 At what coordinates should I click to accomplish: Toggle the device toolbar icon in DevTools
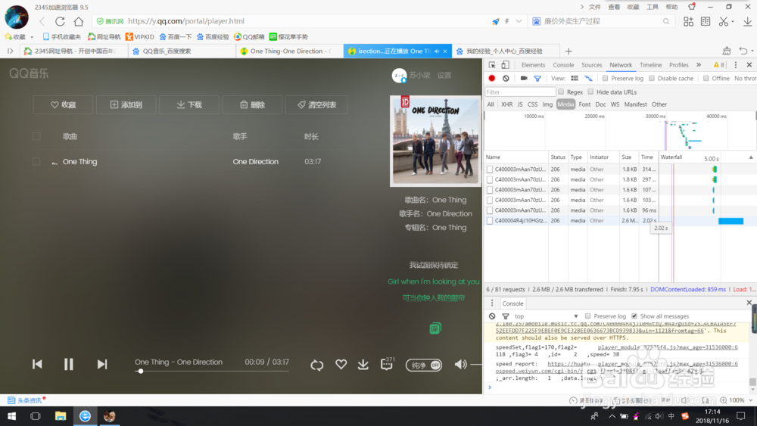[x=505, y=64]
